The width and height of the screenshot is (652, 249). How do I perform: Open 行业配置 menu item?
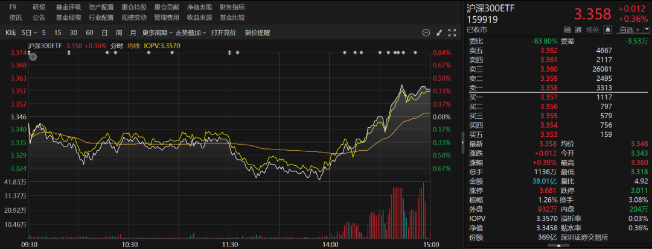pos(101,17)
